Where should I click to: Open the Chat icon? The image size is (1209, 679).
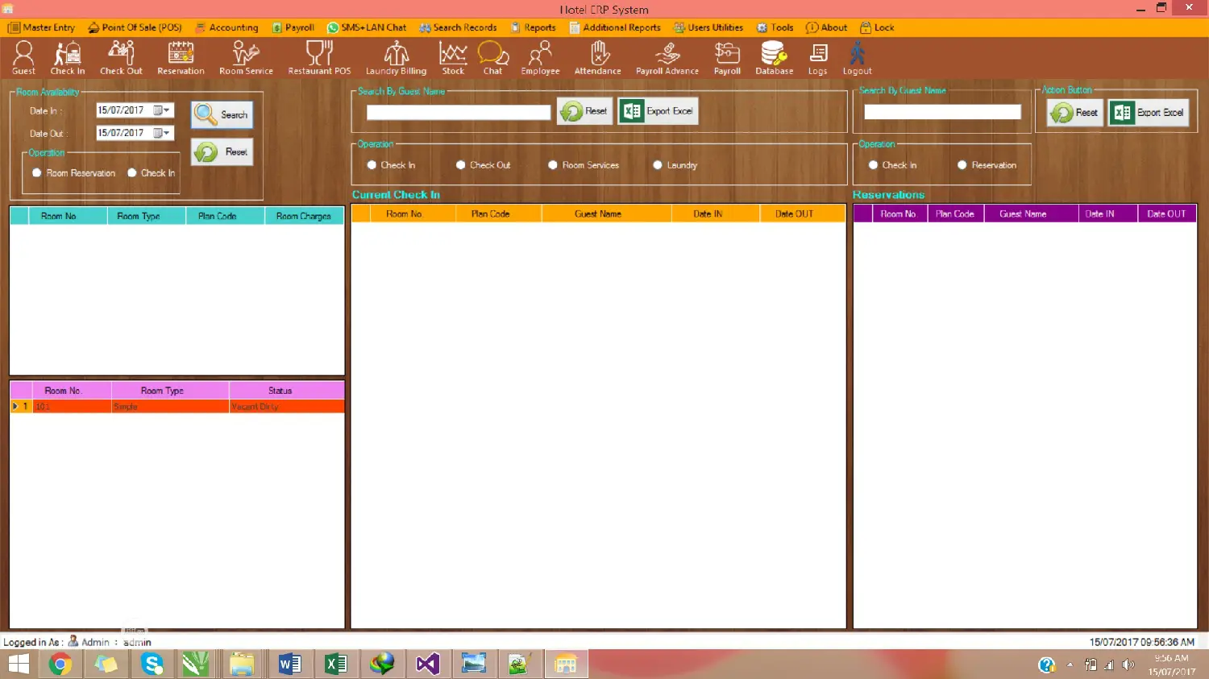[492, 58]
